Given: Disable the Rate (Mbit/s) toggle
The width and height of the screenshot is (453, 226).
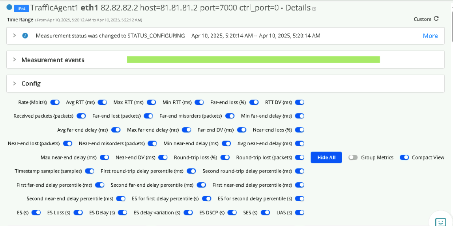Looking at the screenshot, I should click(x=55, y=102).
